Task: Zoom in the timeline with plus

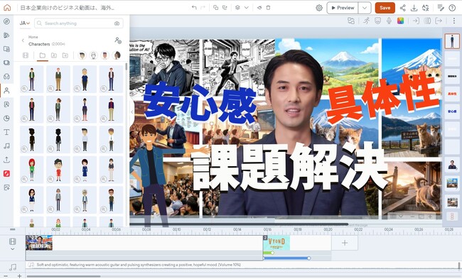Action: click(19, 276)
